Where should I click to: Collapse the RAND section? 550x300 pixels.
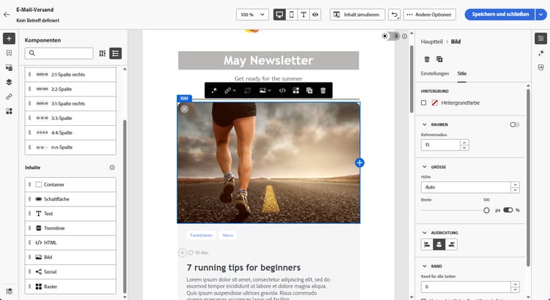coord(425,266)
